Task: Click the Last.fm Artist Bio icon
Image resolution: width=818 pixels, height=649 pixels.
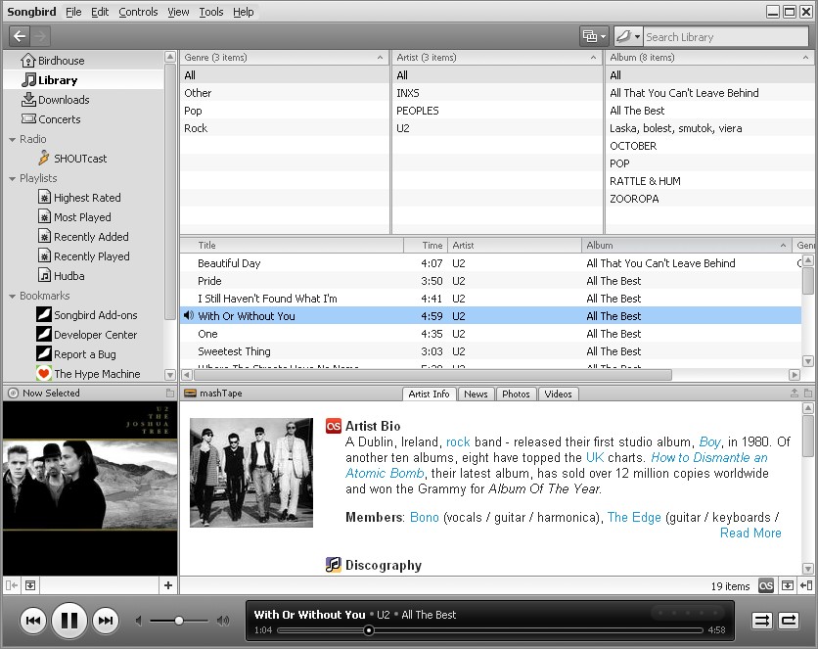Action: click(x=334, y=426)
